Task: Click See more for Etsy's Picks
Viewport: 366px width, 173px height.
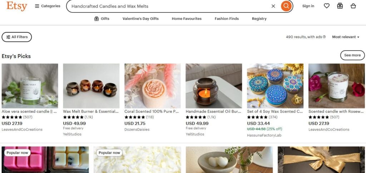Action: tap(352, 55)
